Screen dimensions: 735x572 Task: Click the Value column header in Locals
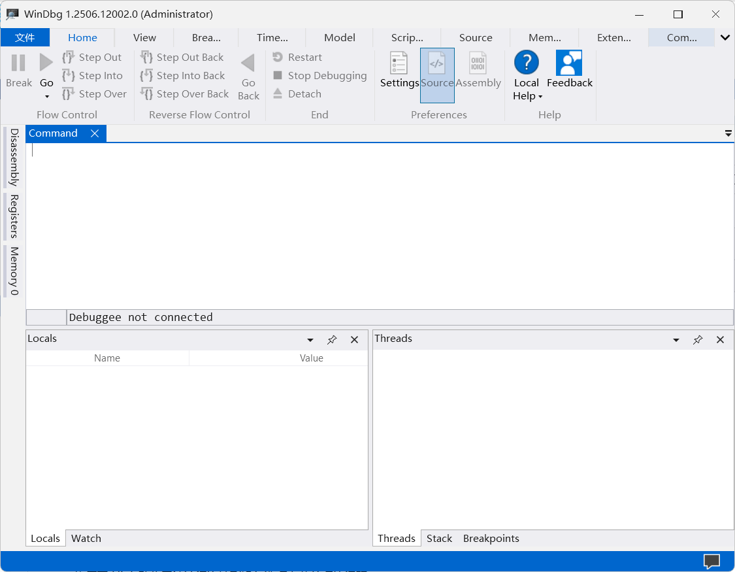311,358
